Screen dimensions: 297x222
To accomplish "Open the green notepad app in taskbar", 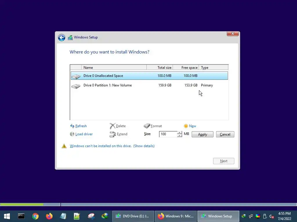I will pyautogui.click(x=77, y=216).
